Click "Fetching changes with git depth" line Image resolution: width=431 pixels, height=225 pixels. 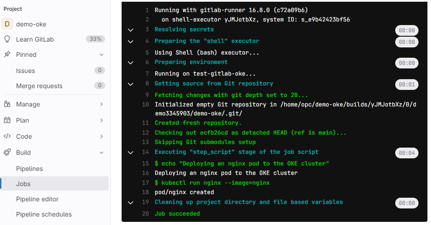point(231,95)
